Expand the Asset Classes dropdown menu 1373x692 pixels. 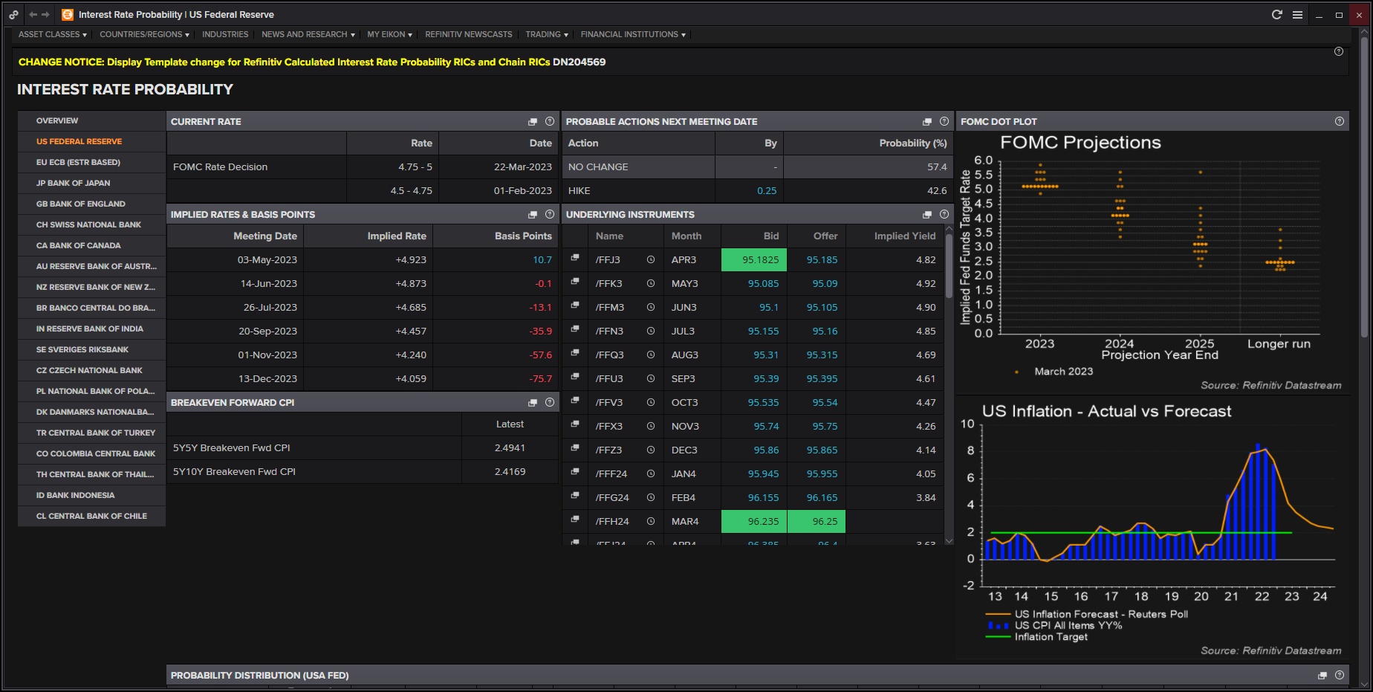coord(52,34)
